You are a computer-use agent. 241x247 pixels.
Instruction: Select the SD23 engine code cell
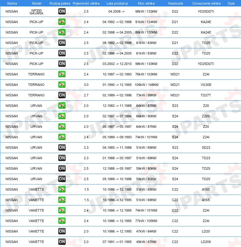point(206,148)
